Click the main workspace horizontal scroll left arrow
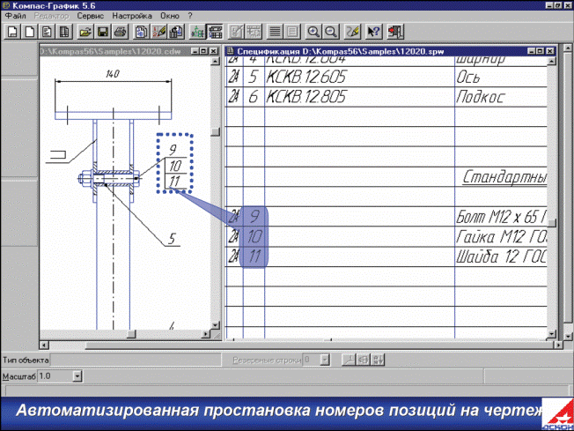 tap(44, 345)
